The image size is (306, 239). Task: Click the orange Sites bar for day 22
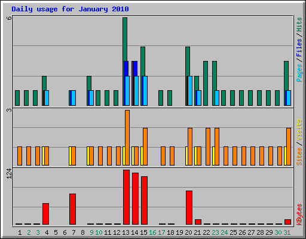coord(208,146)
